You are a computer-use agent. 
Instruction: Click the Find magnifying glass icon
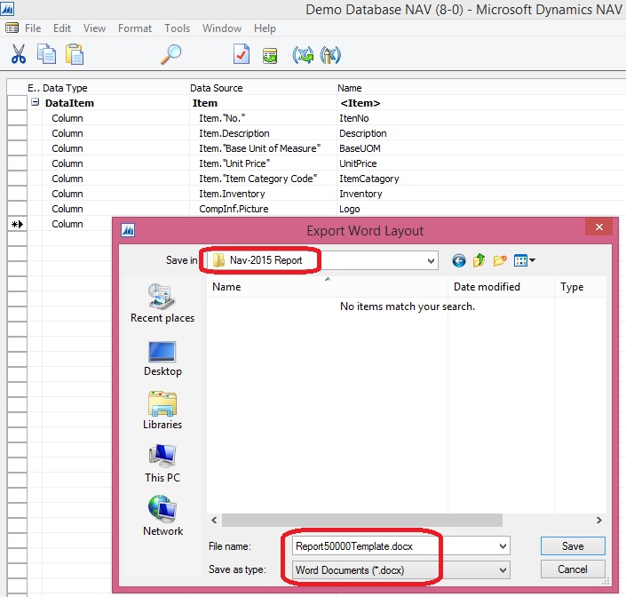170,54
